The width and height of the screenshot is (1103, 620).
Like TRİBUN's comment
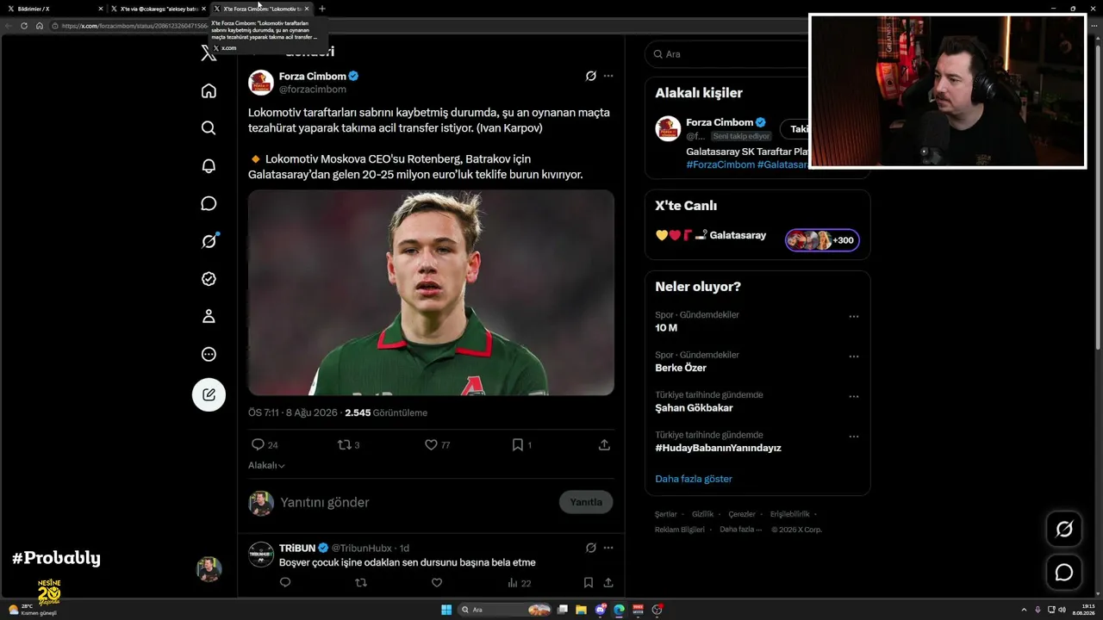[437, 583]
